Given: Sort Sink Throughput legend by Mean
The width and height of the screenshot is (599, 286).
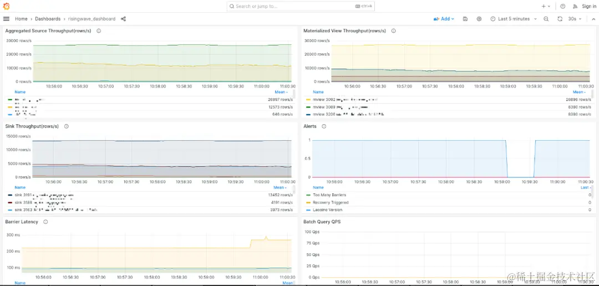Looking at the screenshot, I should pyautogui.click(x=281, y=187).
